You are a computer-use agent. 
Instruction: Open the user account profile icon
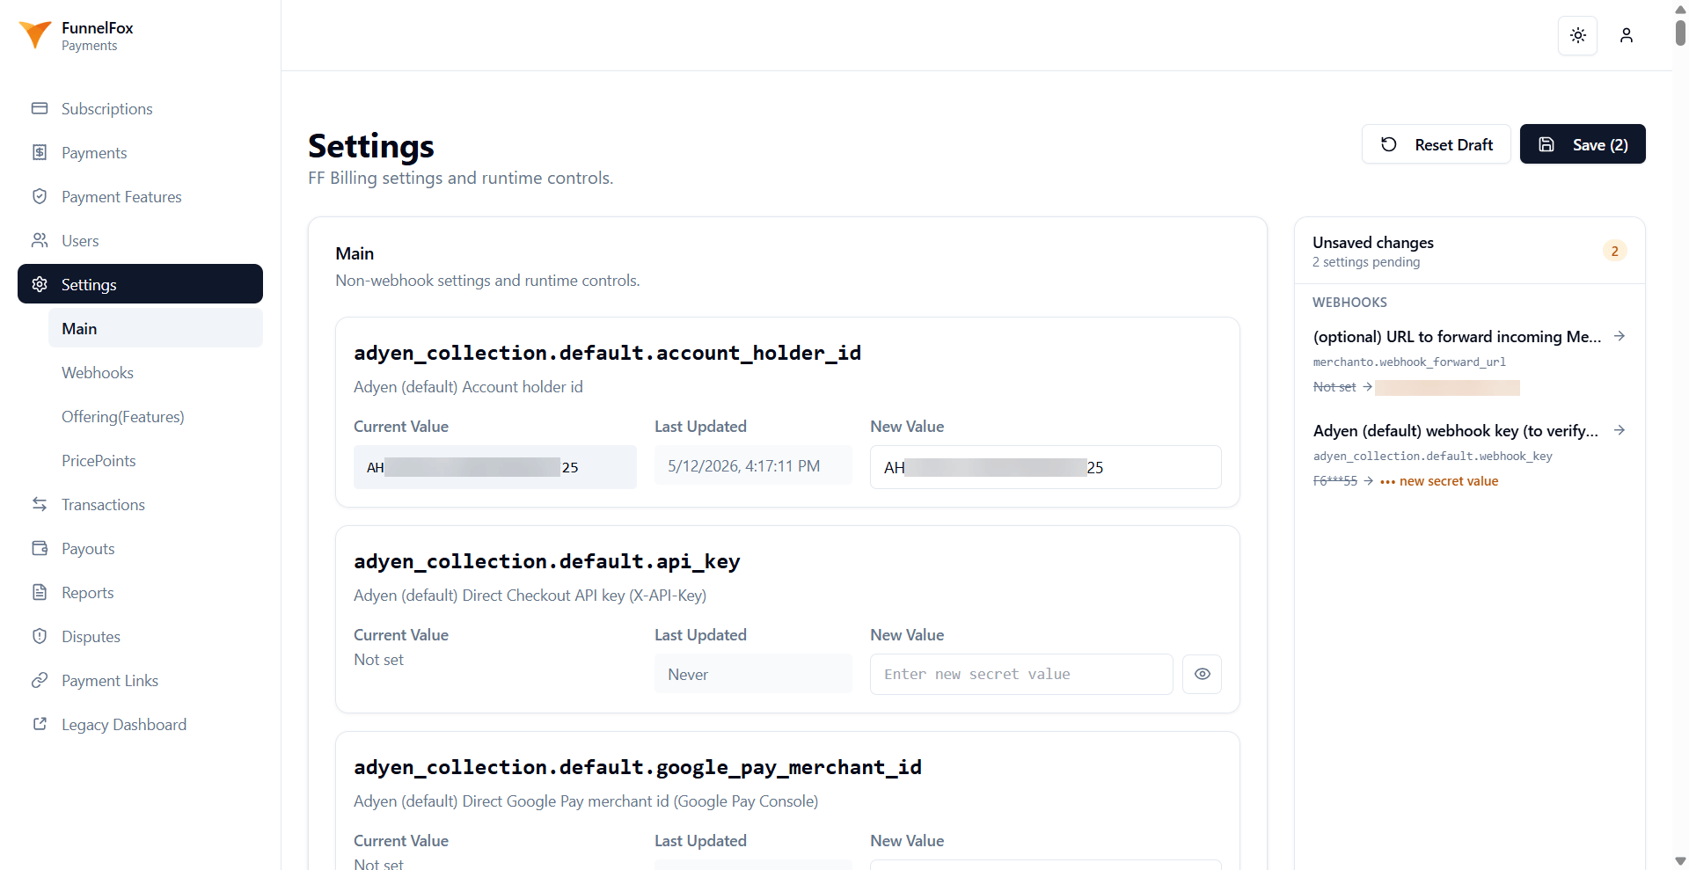pos(1626,35)
